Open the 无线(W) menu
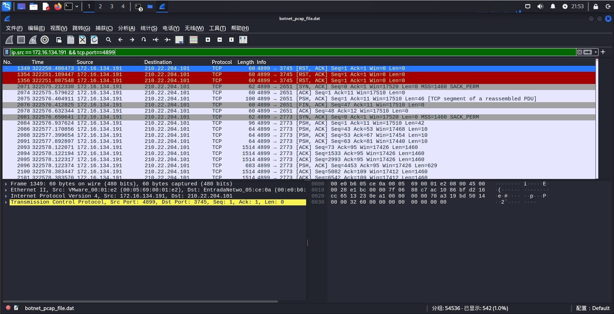614x314 pixels. 194,28
